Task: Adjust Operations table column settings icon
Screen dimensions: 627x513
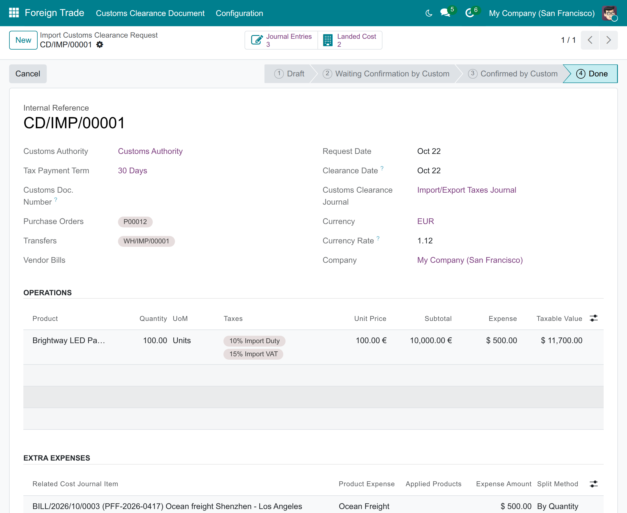Action: (x=594, y=318)
